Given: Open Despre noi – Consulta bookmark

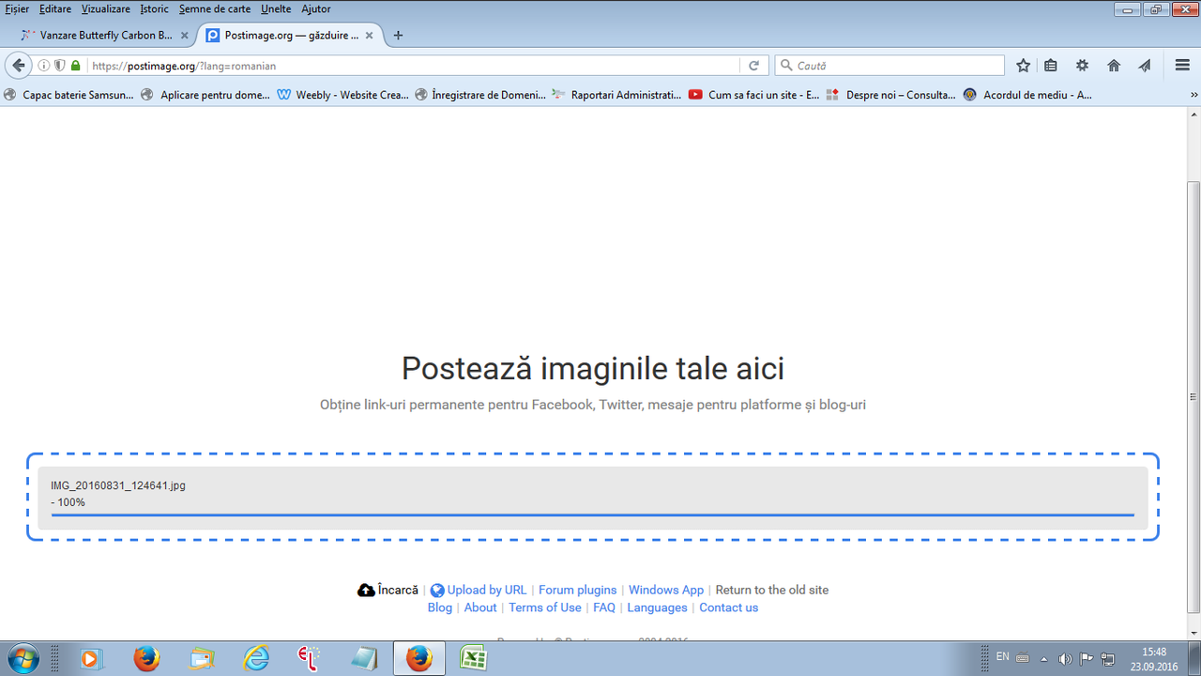Looking at the screenshot, I should (x=891, y=95).
